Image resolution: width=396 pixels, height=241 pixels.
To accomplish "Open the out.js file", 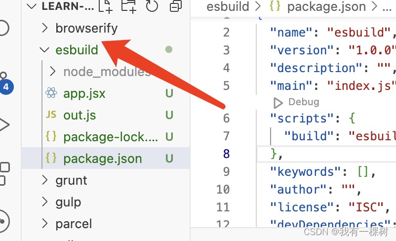I will [79, 116].
